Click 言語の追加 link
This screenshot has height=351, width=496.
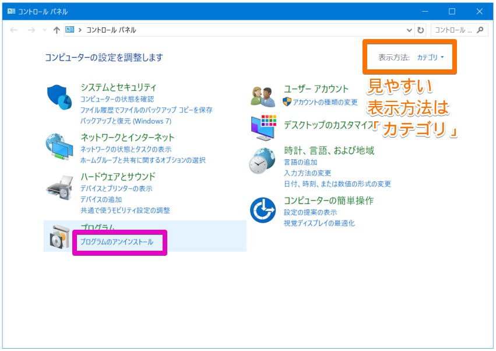[x=301, y=162]
